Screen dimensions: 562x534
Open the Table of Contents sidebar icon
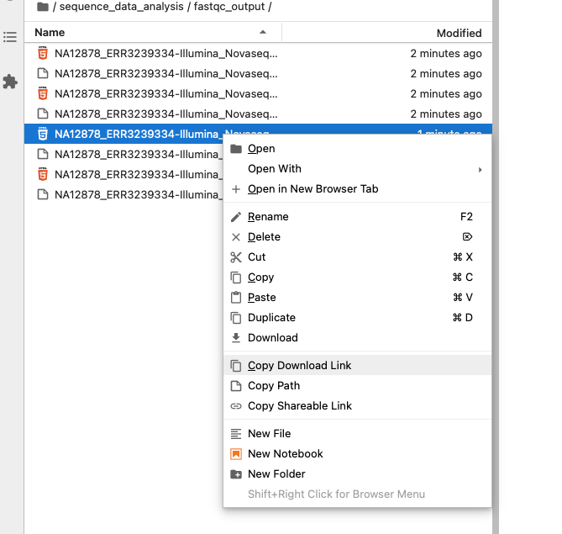tap(10, 37)
